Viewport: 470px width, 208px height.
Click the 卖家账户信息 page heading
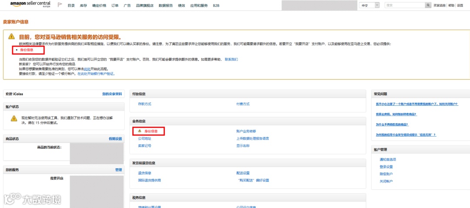16,22
